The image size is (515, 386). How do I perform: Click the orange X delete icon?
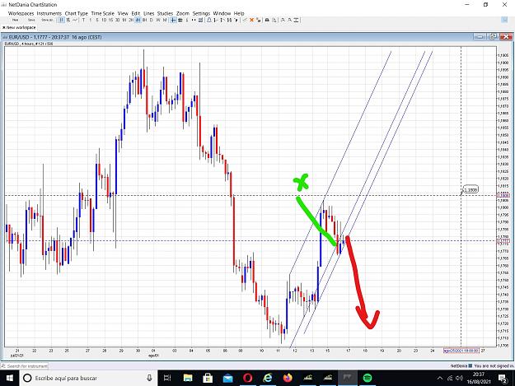[x=251, y=20]
